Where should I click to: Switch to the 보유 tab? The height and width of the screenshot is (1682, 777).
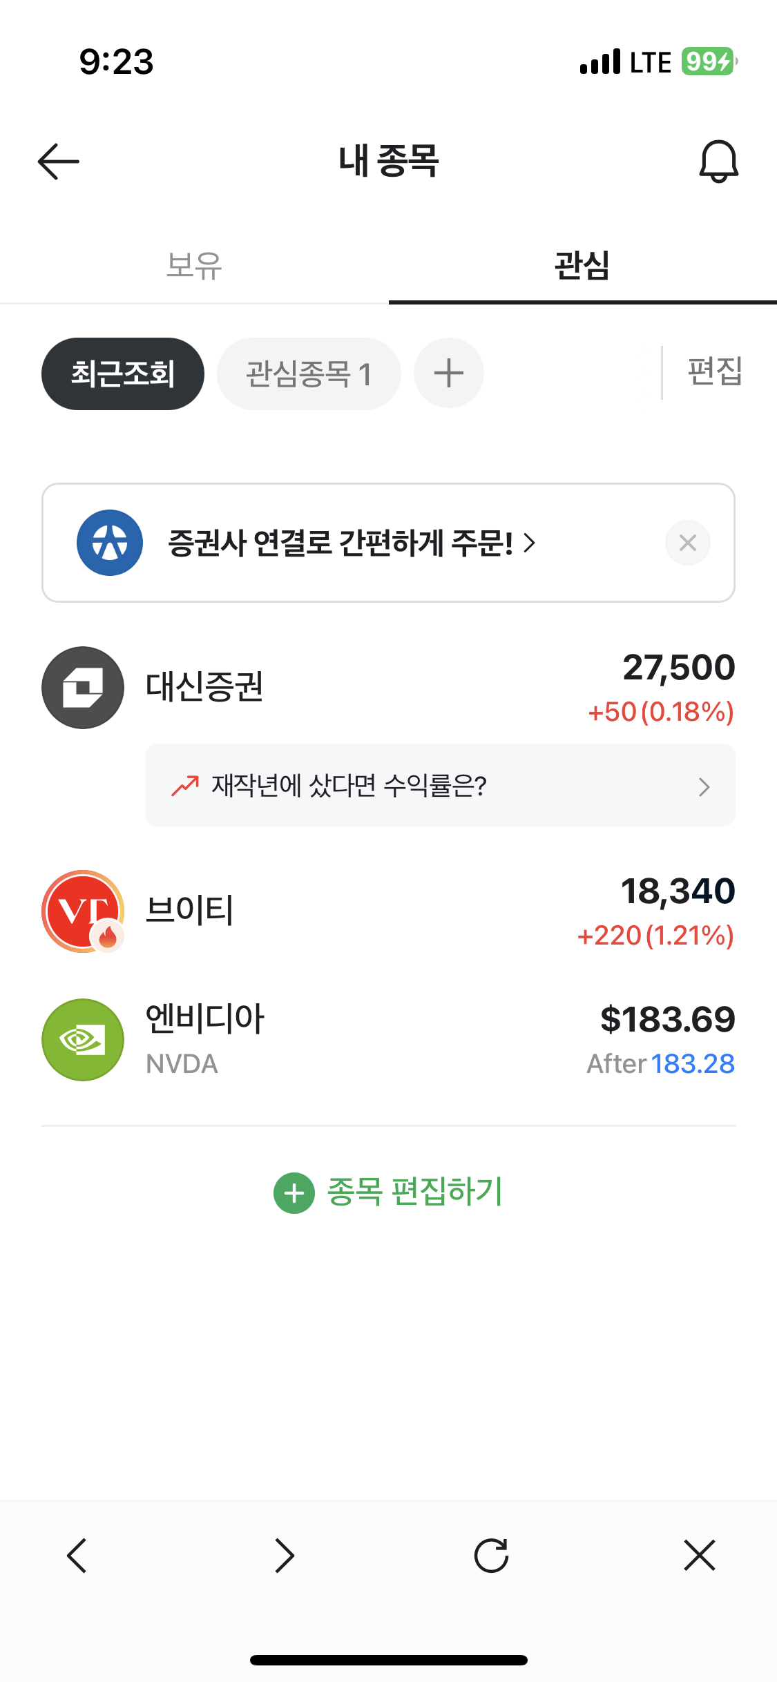(x=194, y=266)
